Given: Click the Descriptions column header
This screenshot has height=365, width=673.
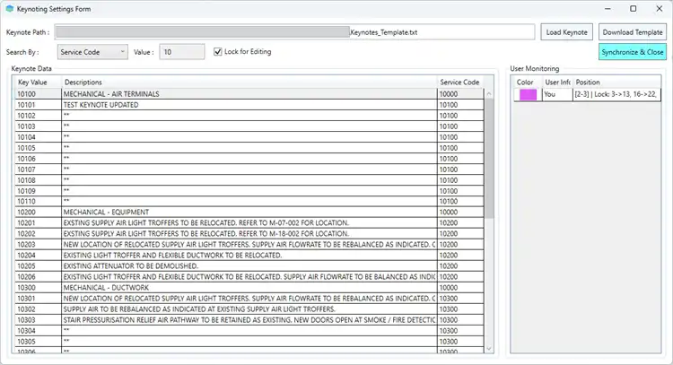Looking at the screenshot, I should (x=249, y=82).
